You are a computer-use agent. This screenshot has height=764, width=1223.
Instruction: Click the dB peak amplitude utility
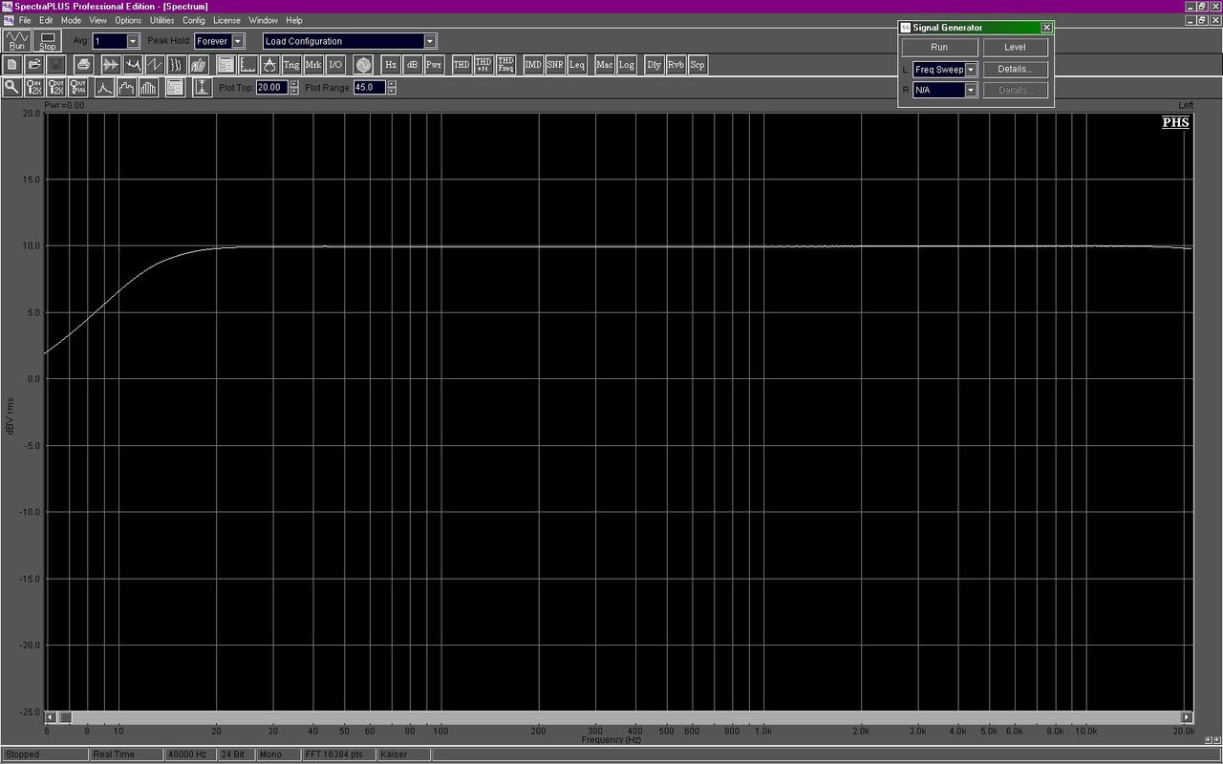[413, 65]
